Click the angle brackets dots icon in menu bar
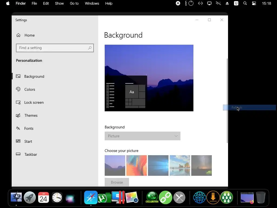Image resolution: width=277 pixels, height=208 pixels. pyautogui.click(x=200, y=3)
